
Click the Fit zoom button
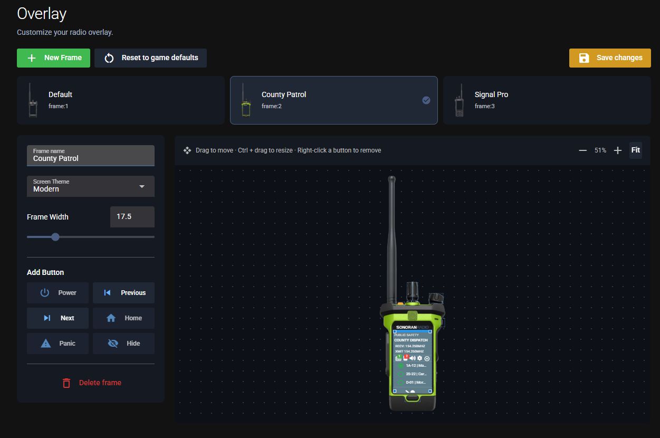636,150
